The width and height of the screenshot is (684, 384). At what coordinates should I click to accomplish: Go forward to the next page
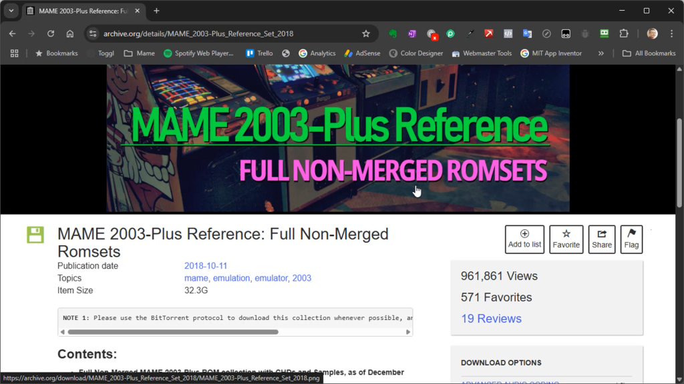[x=31, y=33]
